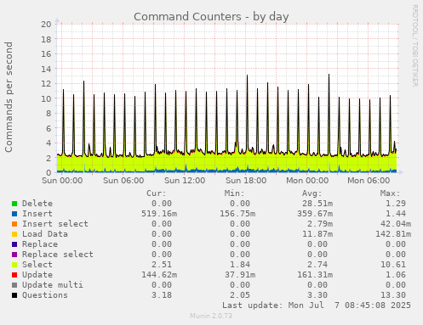Click the 'Sun 18:00' x-axis label
The width and height of the screenshot is (423, 325).
(246, 181)
